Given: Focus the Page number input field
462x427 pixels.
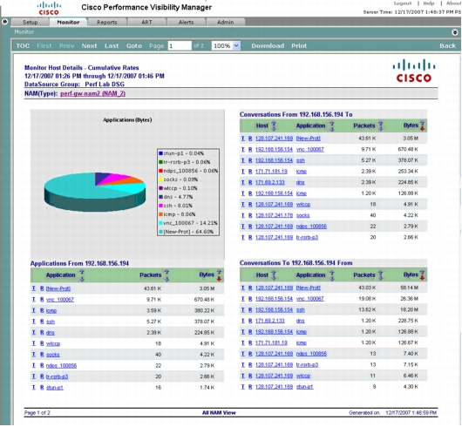Looking at the screenshot, I should 180,45.
